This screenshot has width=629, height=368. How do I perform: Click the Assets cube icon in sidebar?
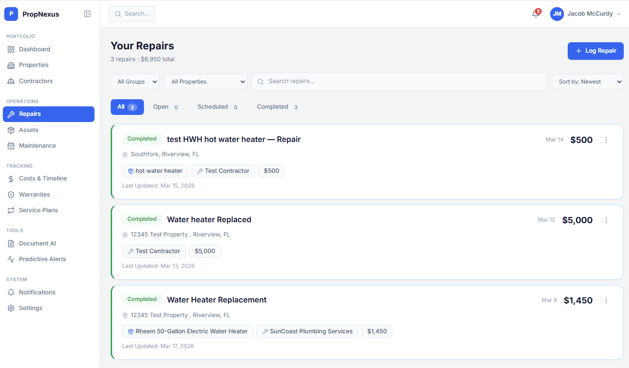tap(11, 130)
